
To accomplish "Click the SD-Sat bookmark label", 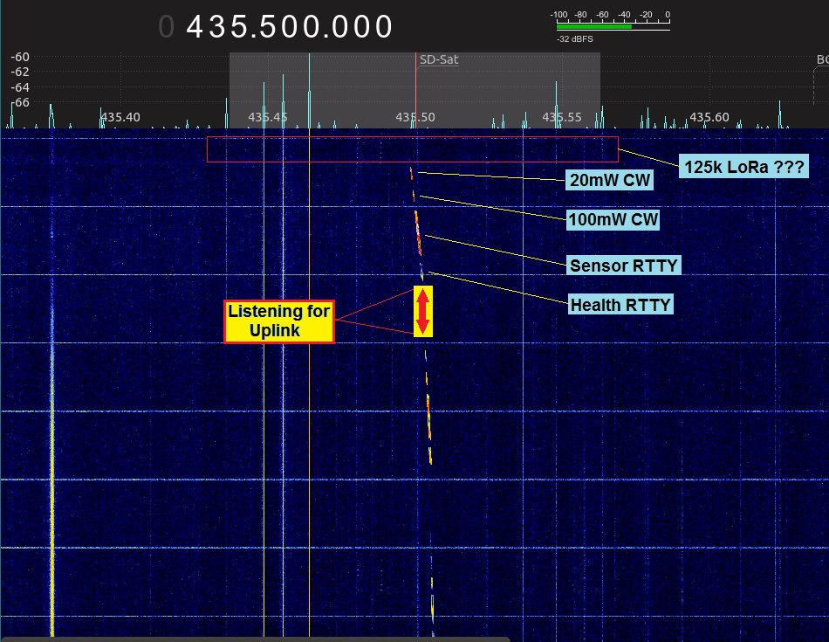I will coord(438,59).
